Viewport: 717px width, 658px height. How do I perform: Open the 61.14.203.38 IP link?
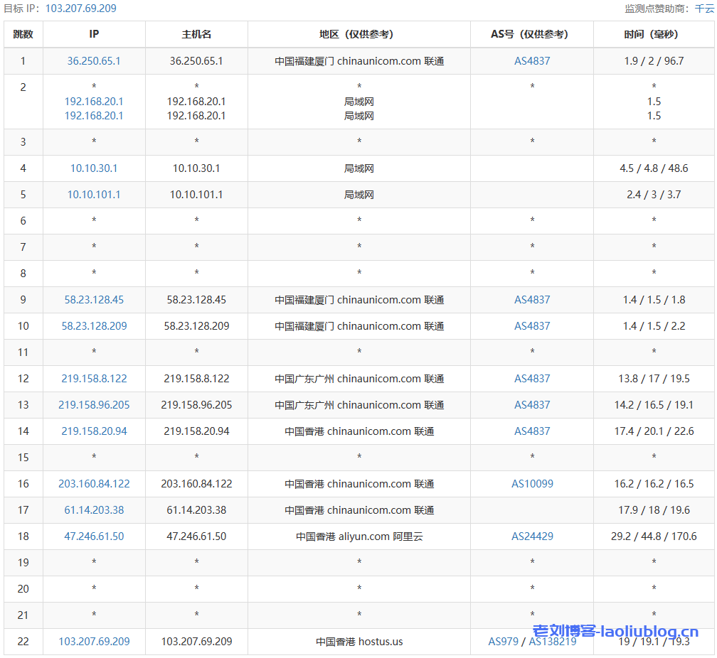pyautogui.click(x=94, y=510)
